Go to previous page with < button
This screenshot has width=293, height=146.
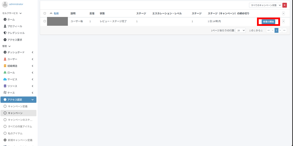[273, 30]
